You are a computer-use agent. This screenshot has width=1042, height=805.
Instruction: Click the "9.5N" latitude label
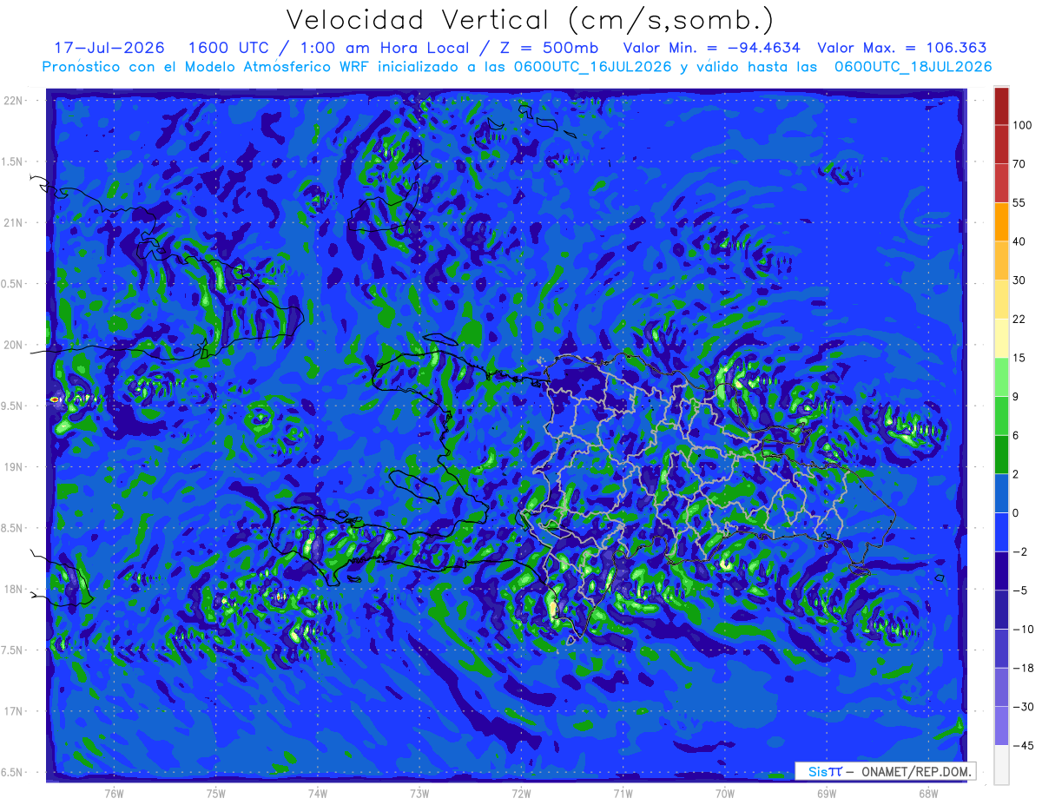(x=13, y=406)
